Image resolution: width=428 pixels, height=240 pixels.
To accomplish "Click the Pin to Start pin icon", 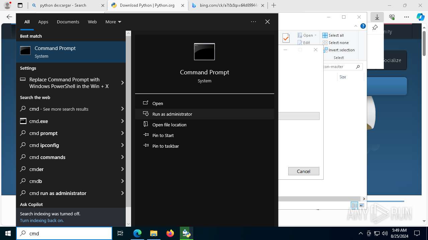I will click(x=146, y=135).
